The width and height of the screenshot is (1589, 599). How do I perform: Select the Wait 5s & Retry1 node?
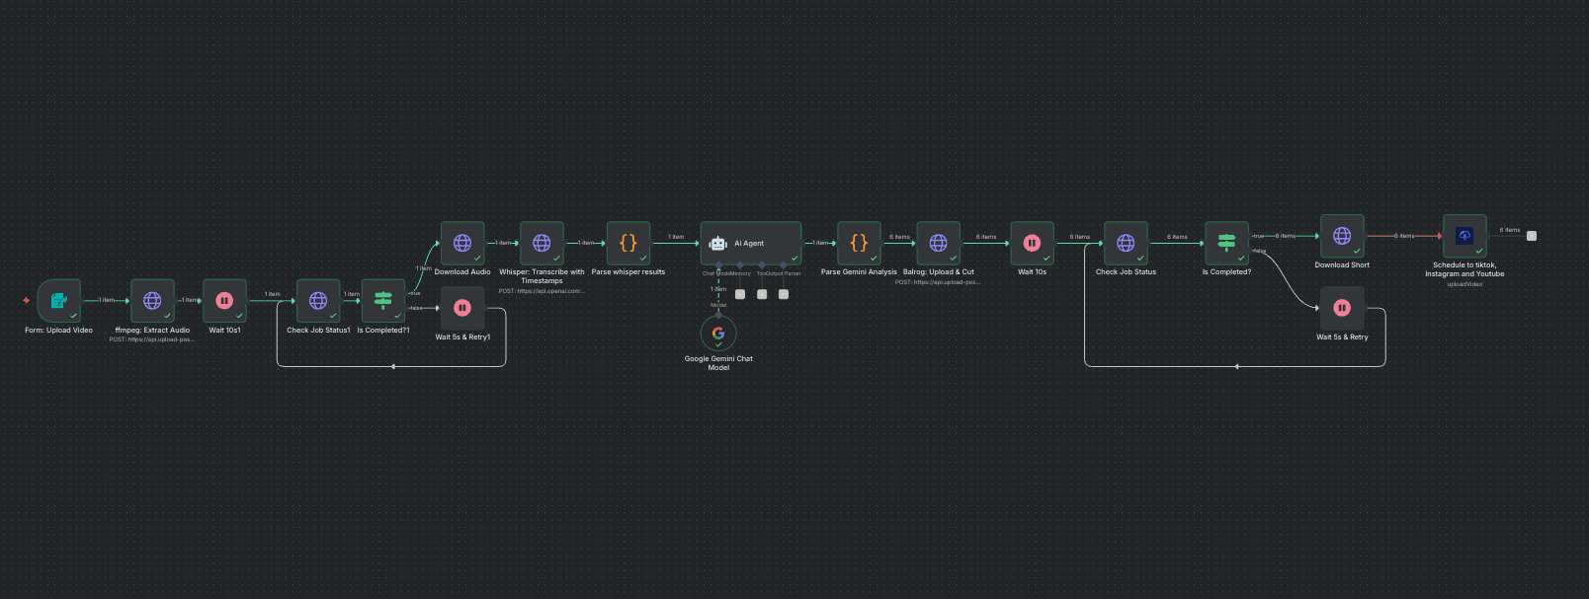pyautogui.click(x=462, y=308)
